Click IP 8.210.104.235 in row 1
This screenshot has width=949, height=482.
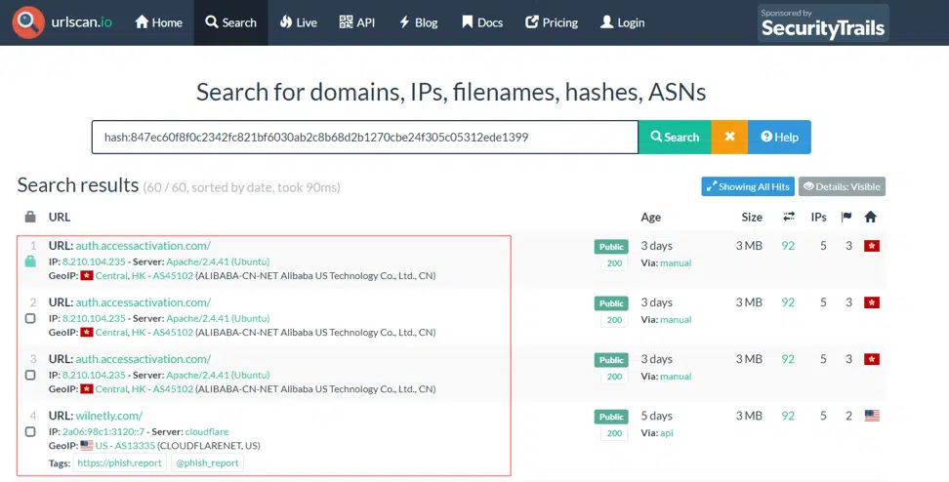tap(94, 261)
